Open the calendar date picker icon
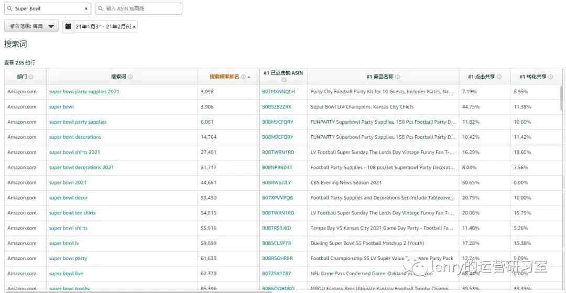This screenshot has width=566, height=293. point(68,26)
